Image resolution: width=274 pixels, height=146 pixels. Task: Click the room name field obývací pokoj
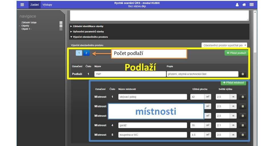tap(152, 97)
